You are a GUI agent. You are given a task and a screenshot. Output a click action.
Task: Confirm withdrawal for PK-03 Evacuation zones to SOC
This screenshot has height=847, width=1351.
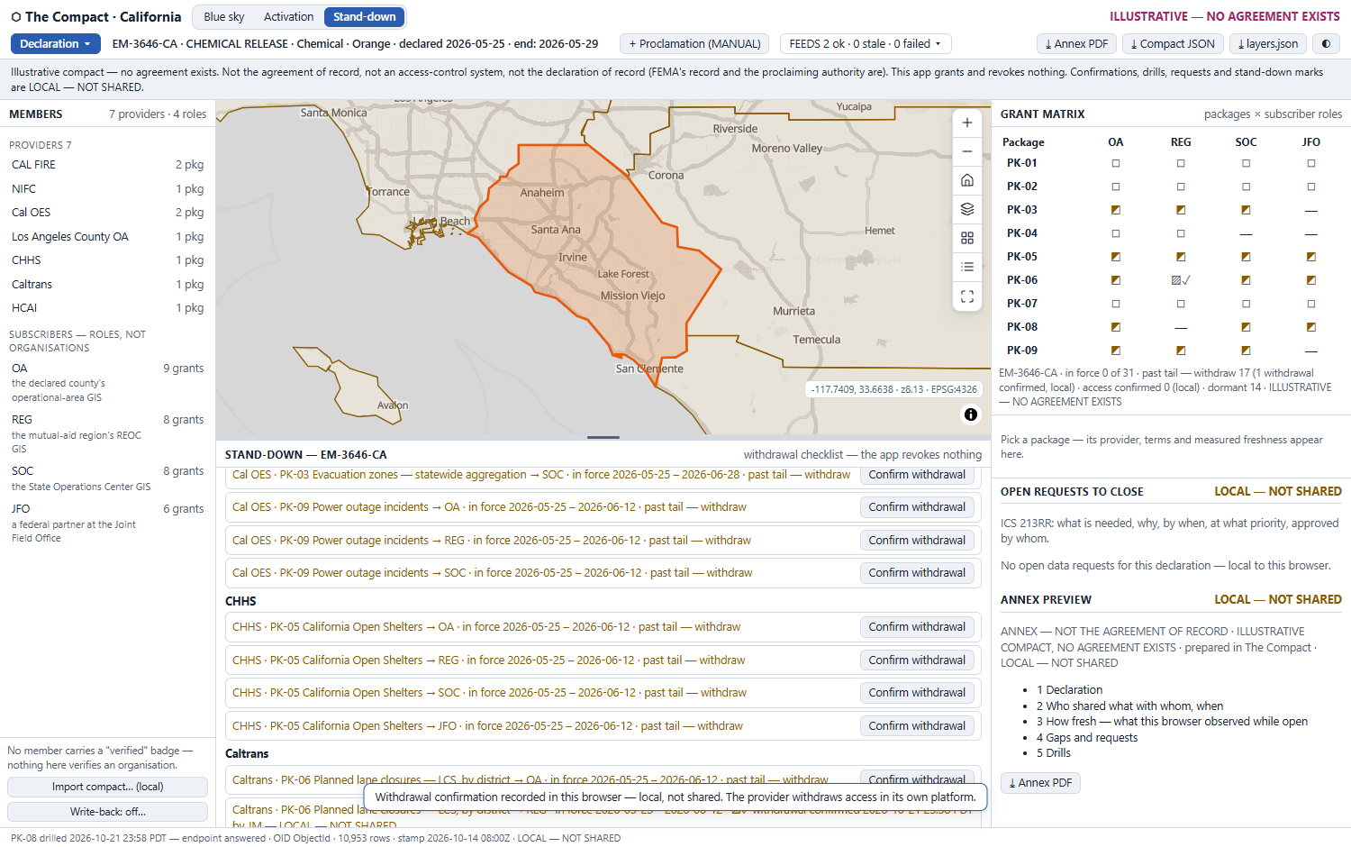coord(917,475)
